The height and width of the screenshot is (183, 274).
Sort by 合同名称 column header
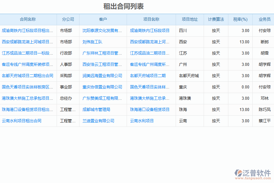coord(28,19)
